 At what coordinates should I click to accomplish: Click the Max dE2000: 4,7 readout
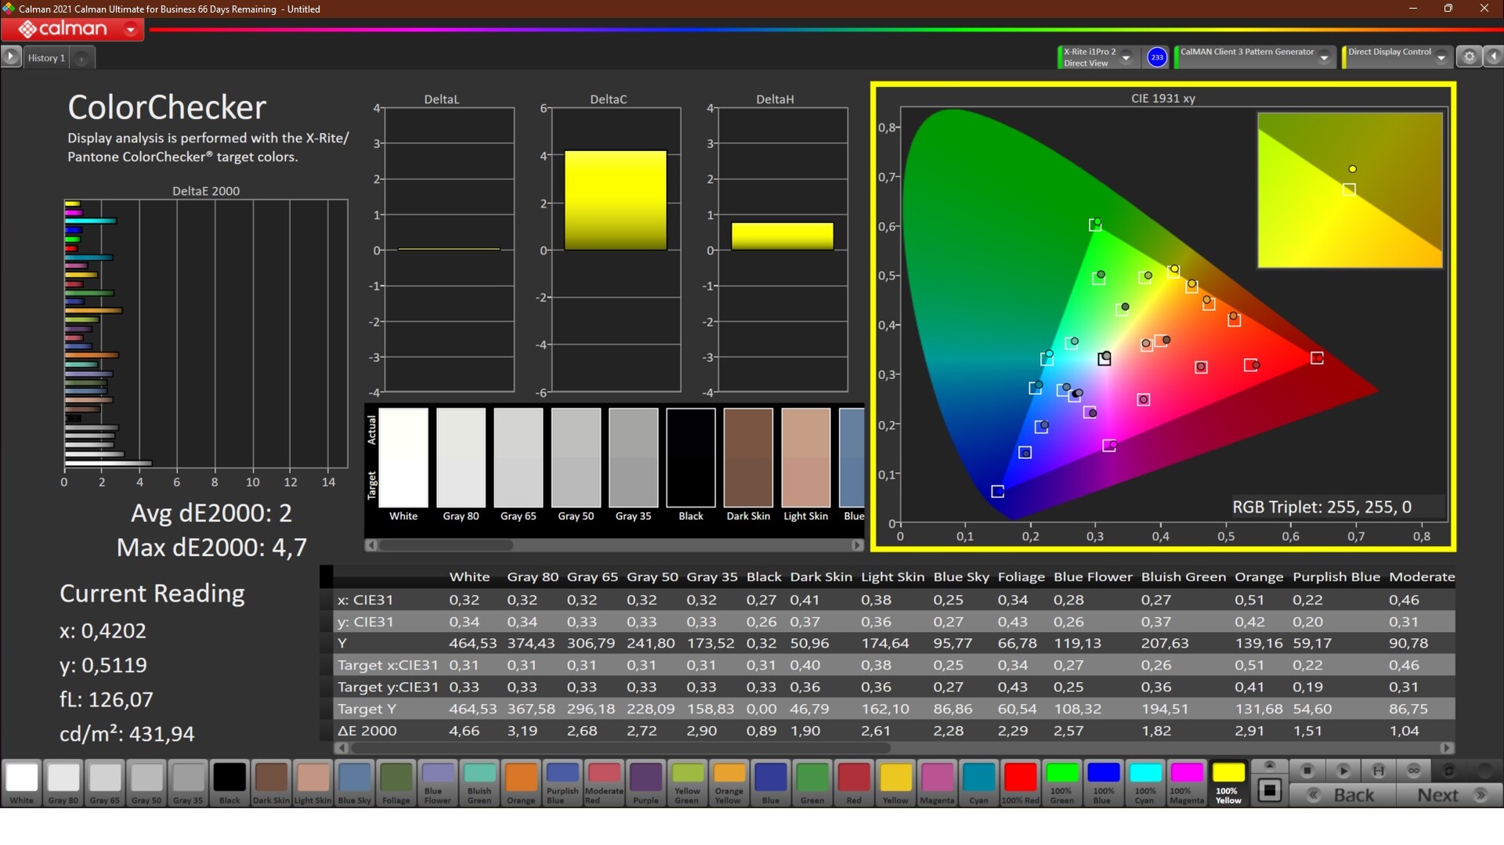[x=211, y=547]
